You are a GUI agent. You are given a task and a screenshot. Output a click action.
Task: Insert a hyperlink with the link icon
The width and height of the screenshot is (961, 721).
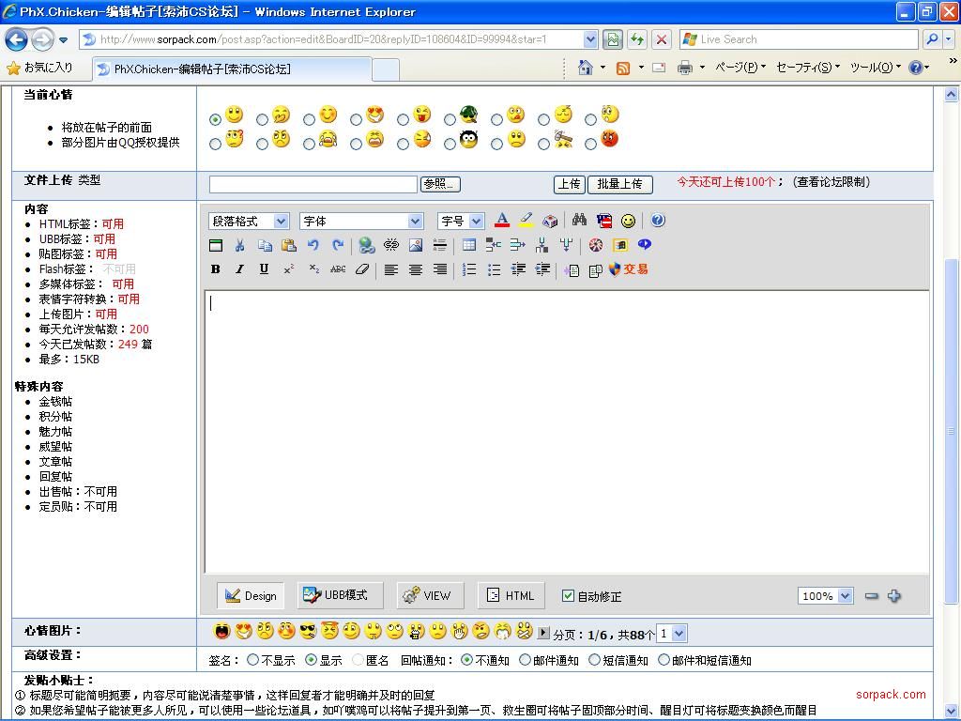367,245
